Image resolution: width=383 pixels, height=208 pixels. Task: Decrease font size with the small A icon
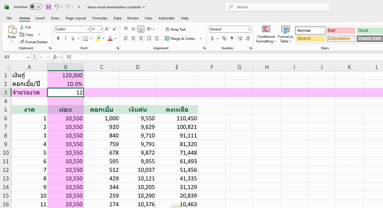point(114,29)
